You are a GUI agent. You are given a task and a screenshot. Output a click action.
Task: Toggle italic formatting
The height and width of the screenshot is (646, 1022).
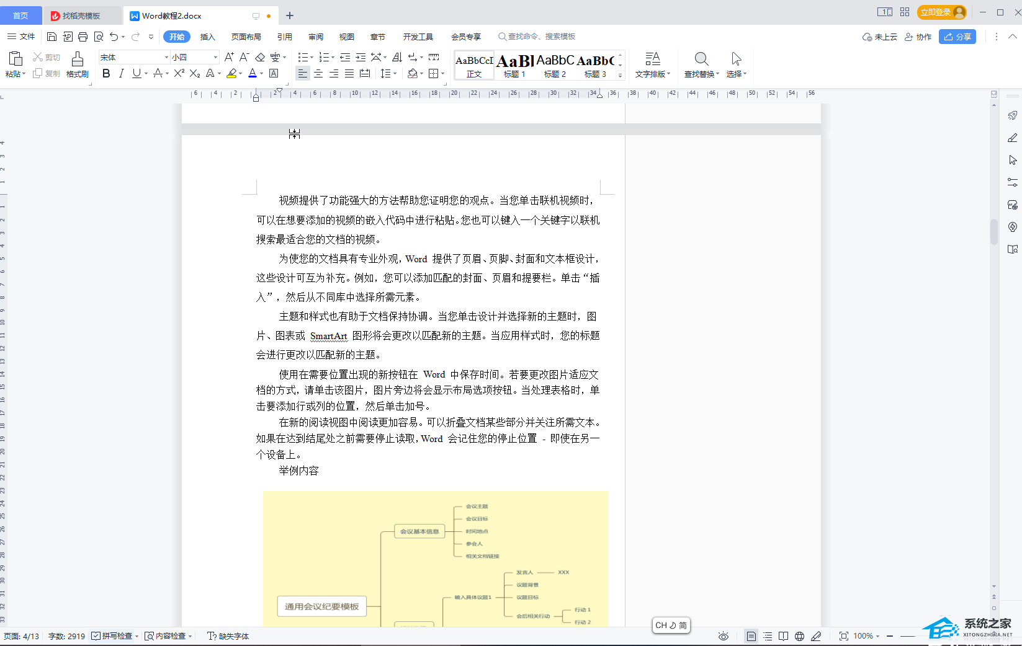pos(121,73)
